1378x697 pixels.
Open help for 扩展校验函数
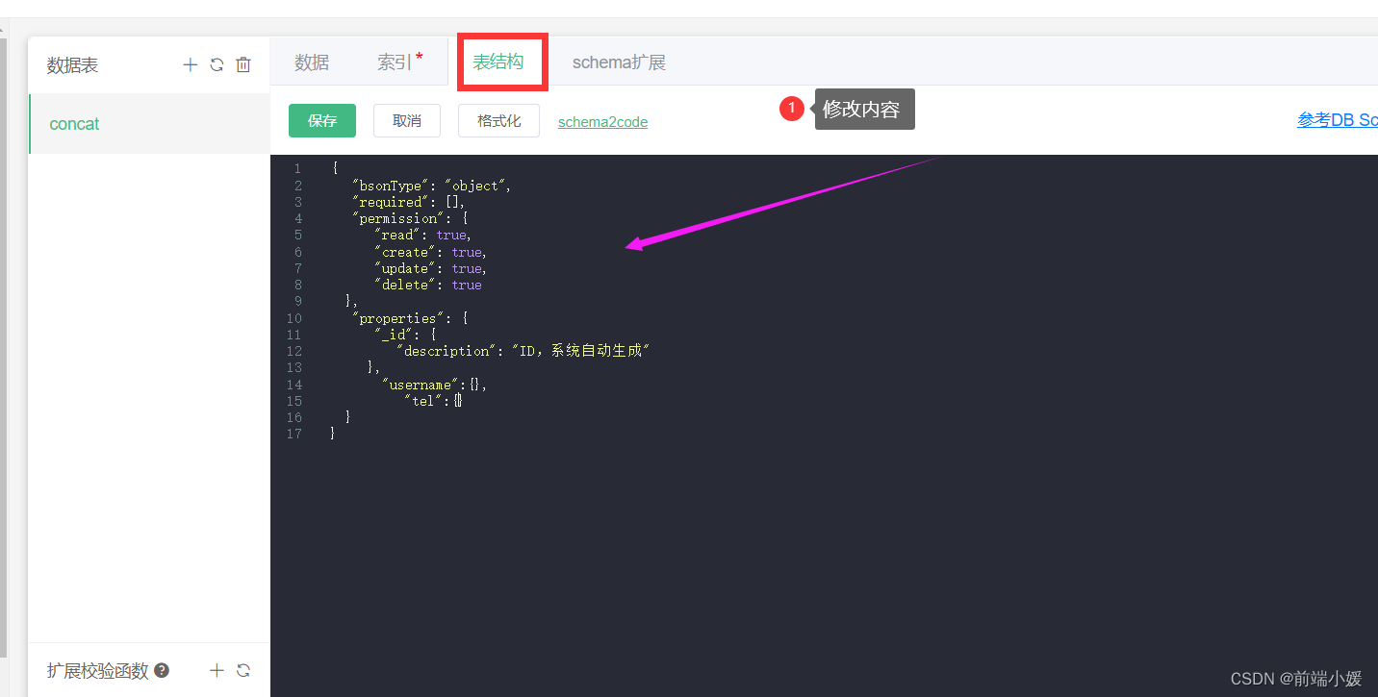162,671
